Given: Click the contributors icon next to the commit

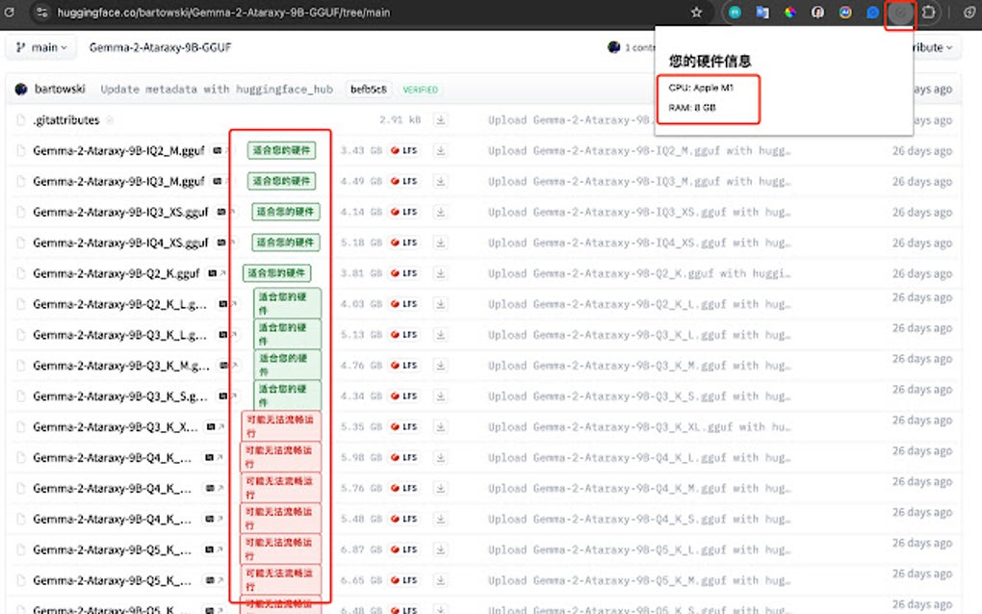Looking at the screenshot, I should [613, 46].
